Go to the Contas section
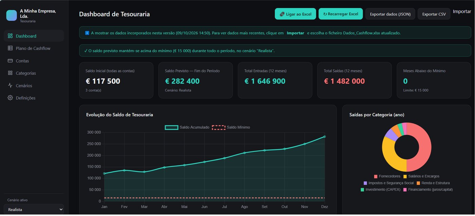Screen dimensions: 475x216 click(34, 61)
